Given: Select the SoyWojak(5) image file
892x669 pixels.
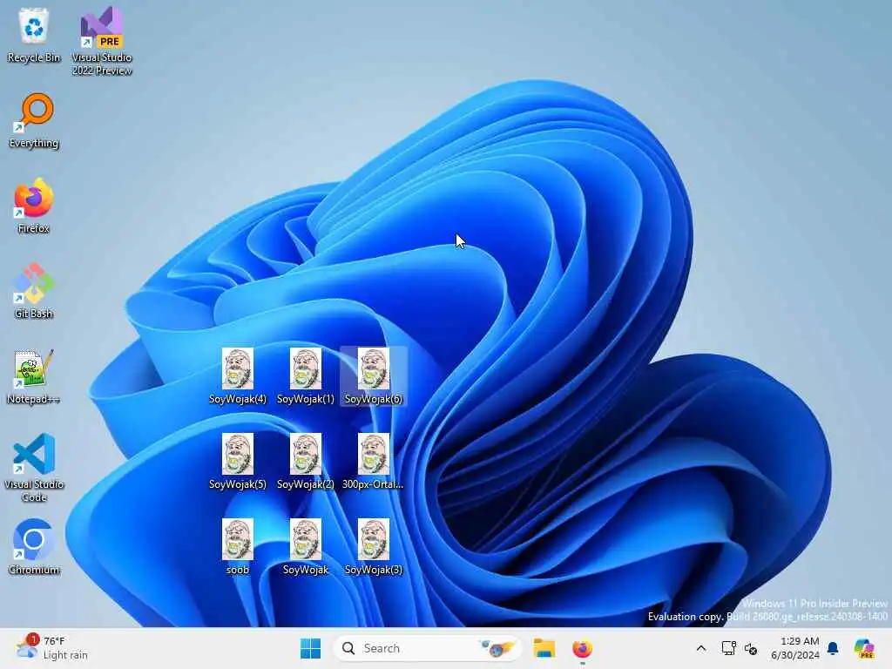Looking at the screenshot, I should click(237, 462).
